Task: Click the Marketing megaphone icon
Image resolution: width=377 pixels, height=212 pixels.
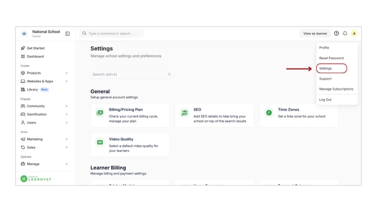Action: pos(23,139)
